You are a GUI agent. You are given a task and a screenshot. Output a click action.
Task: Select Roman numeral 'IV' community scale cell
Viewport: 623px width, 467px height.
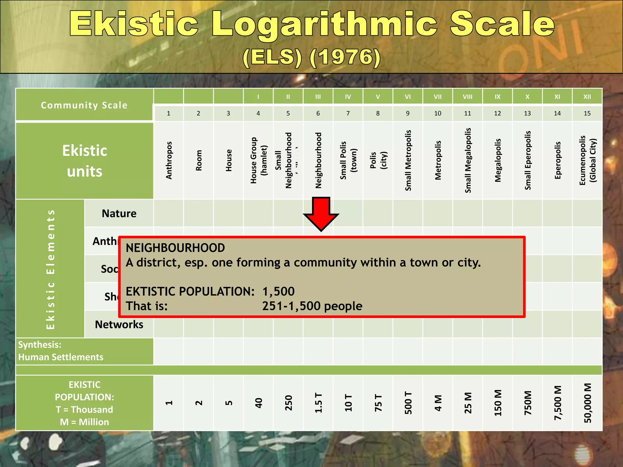[348, 97]
